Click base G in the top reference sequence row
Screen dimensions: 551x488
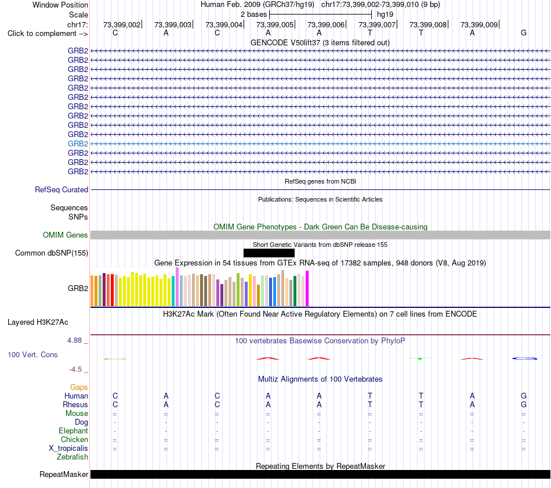click(524, 33)
